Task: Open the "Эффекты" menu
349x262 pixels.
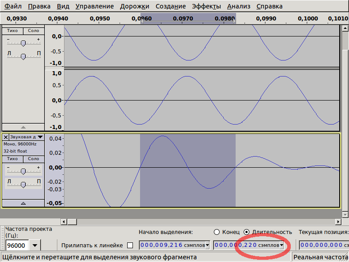Action: (206, 7)
